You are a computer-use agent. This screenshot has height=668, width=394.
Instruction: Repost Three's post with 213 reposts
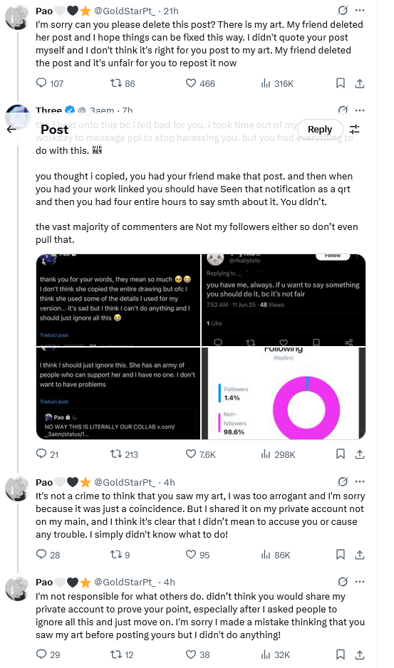tap(124, 454)
